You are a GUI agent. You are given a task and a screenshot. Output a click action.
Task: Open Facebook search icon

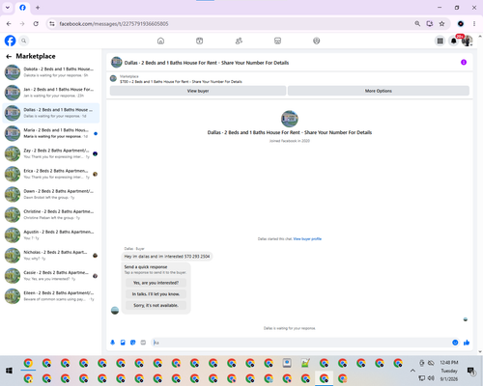(23, 41)
